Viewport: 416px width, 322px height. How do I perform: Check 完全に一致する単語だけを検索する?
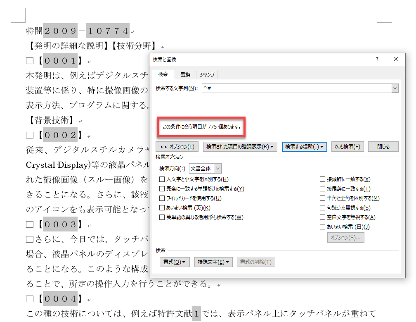pos(162,189)
